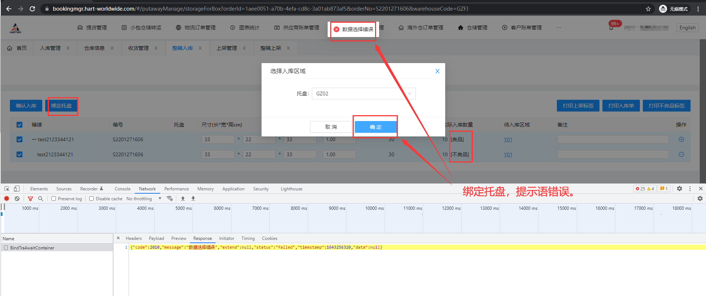Toggle device toolbar icon in DevTools
Screen dimensions: 706x296
tap(17, 189)
